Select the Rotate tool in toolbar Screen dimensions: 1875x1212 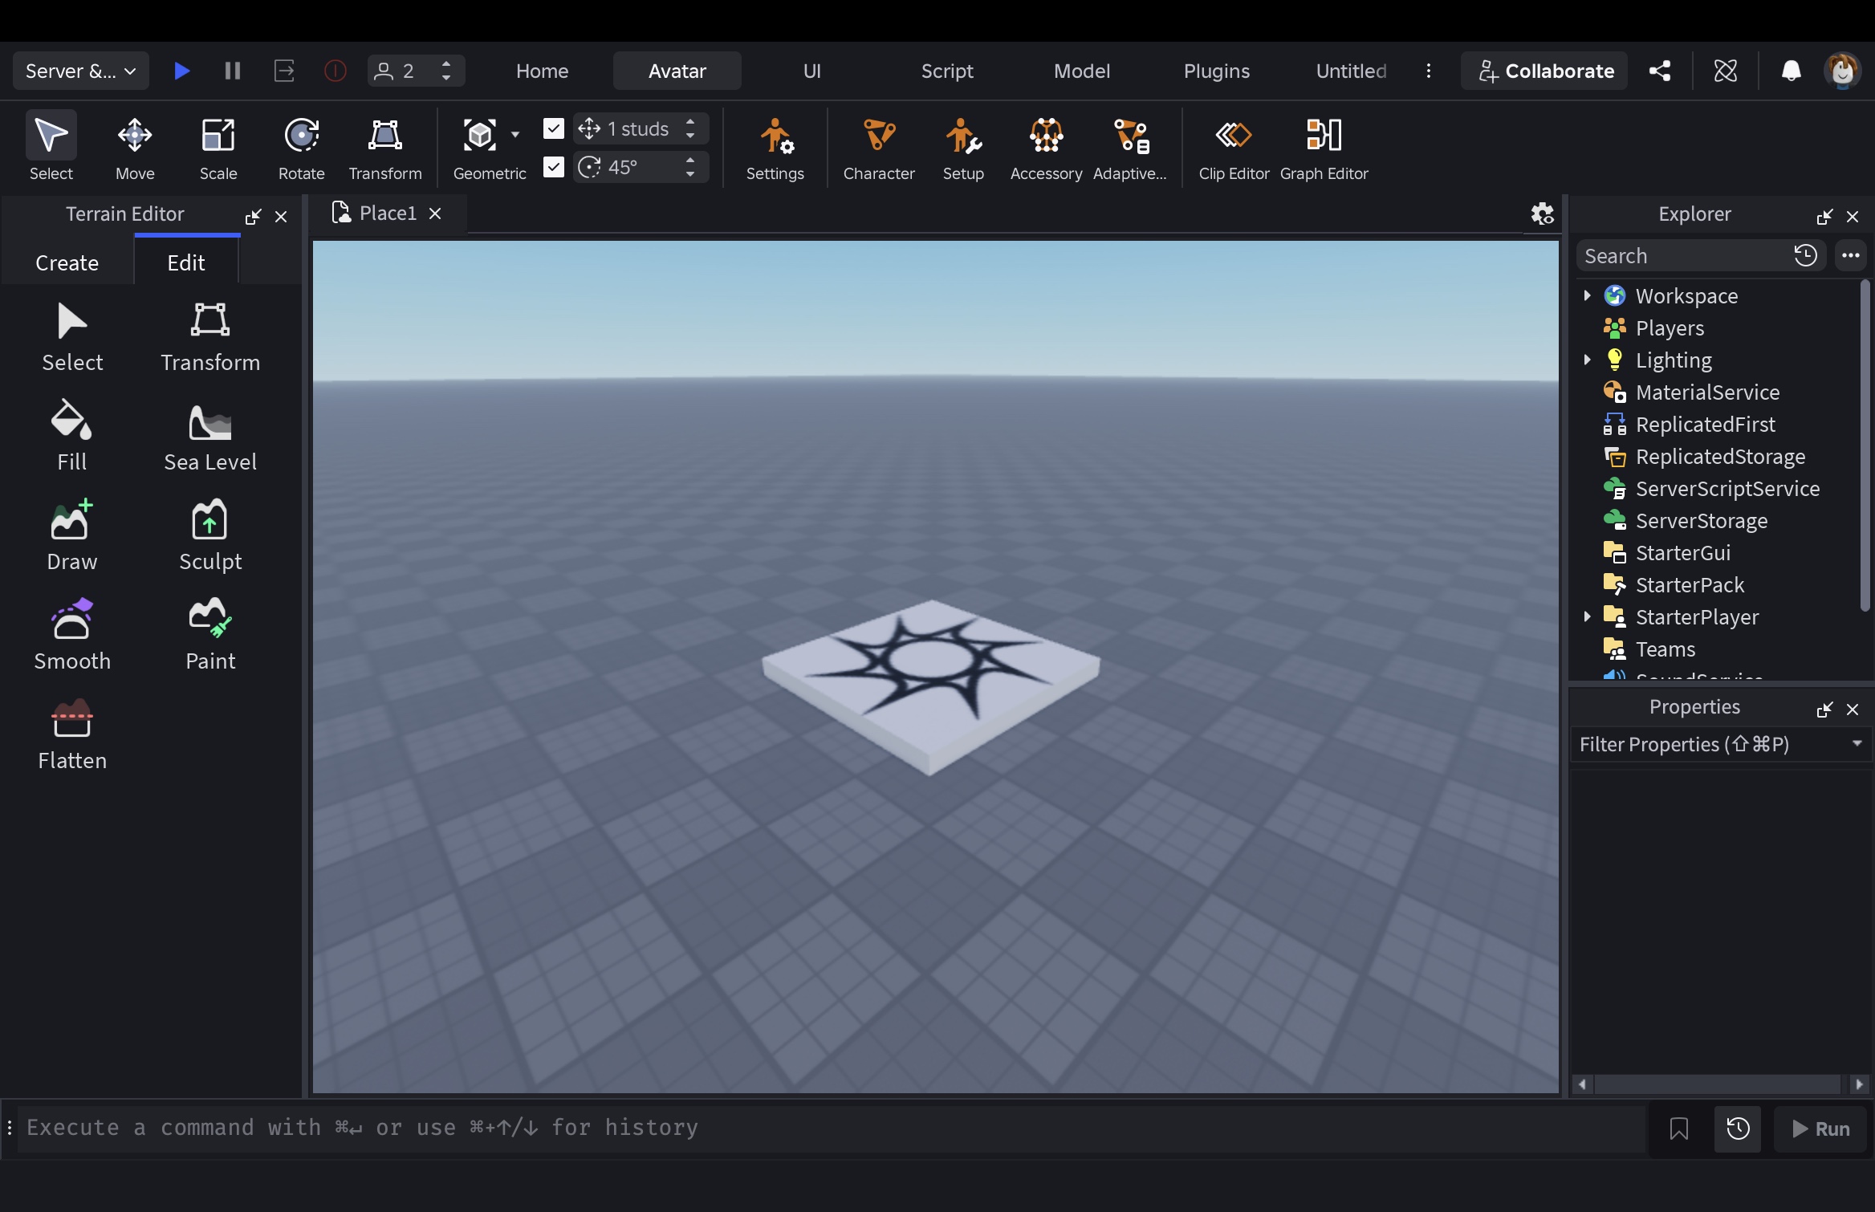tap(302, 148)
